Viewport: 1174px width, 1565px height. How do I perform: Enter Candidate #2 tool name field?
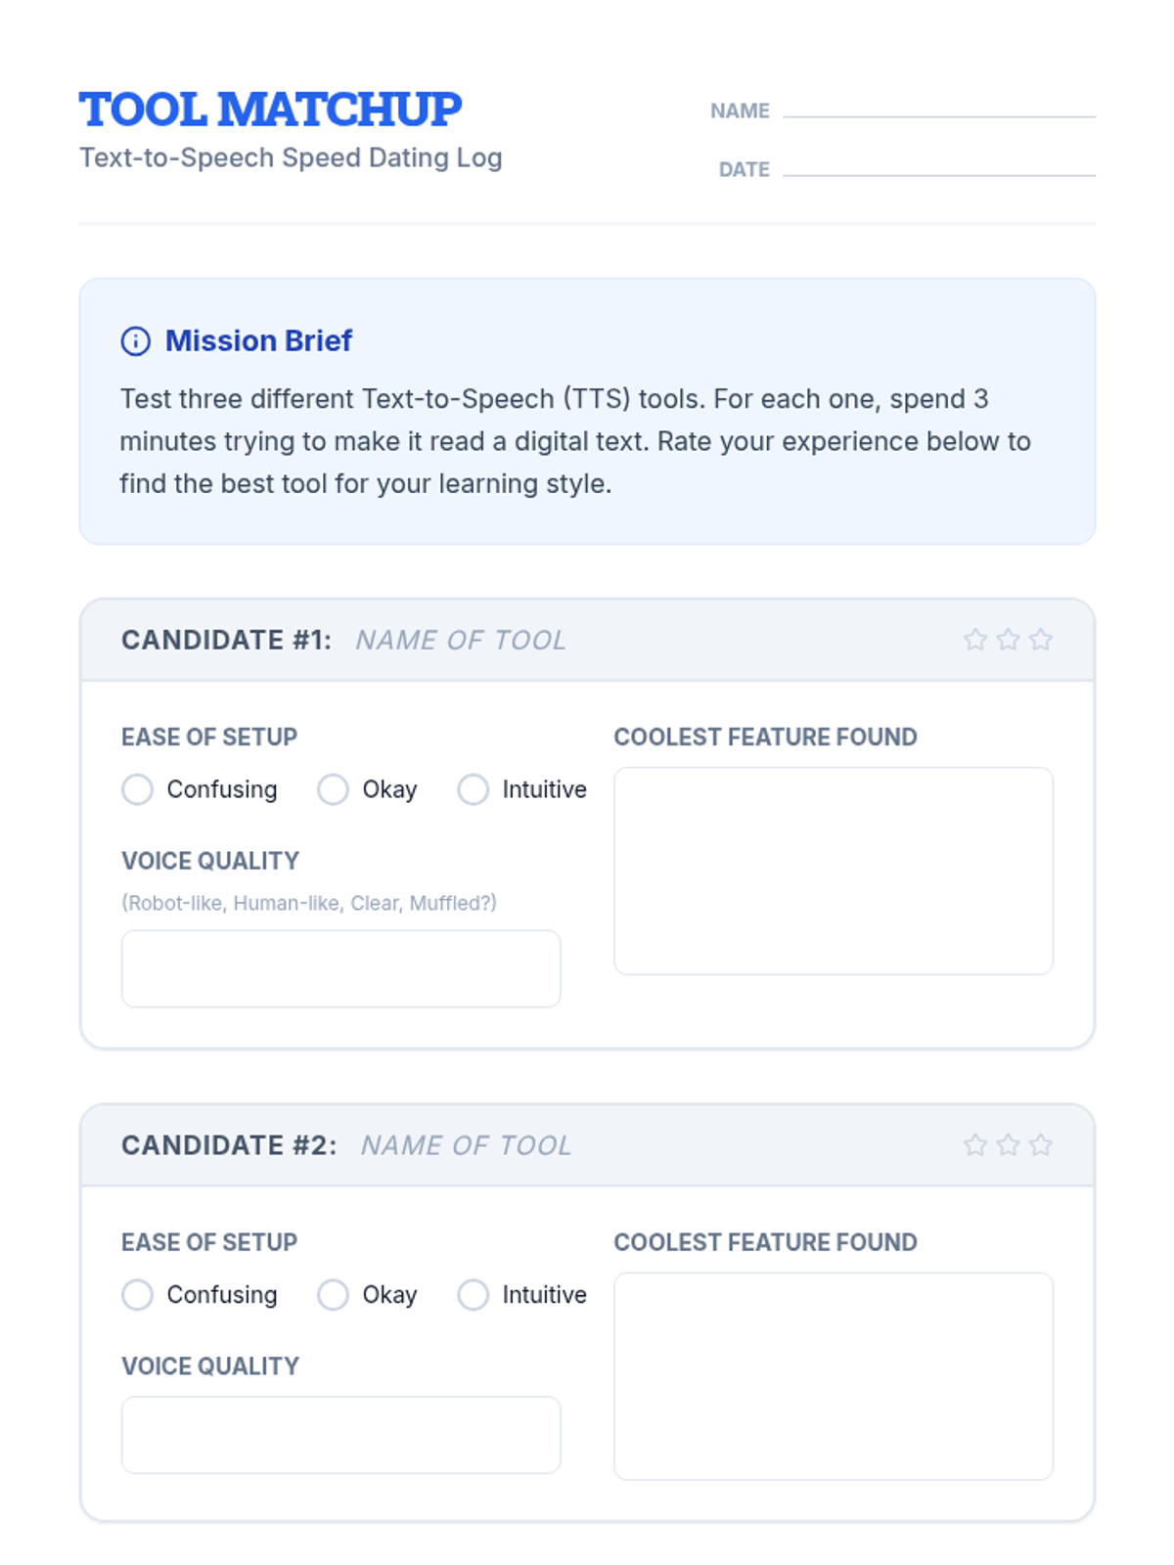(466, 1146)
